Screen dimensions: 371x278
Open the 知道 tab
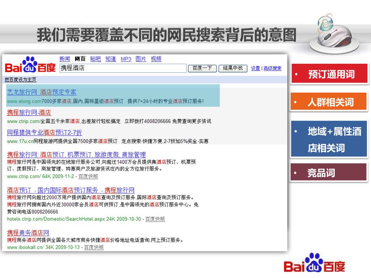click(111, 59)
